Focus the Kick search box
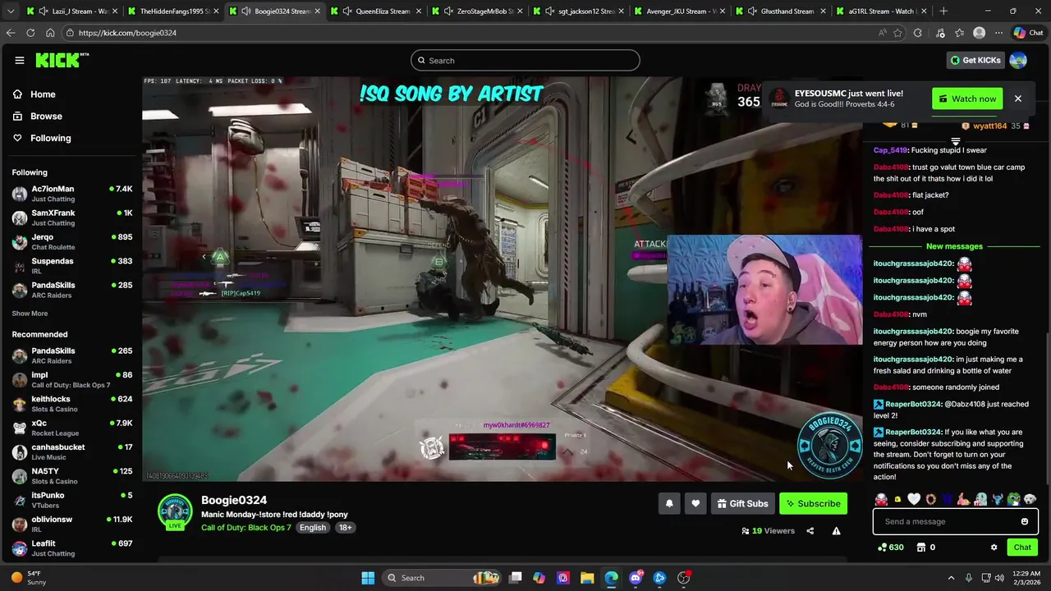The height and width of the screenshot is (591, 1051). pyautogui.click(x=525, y=61)
